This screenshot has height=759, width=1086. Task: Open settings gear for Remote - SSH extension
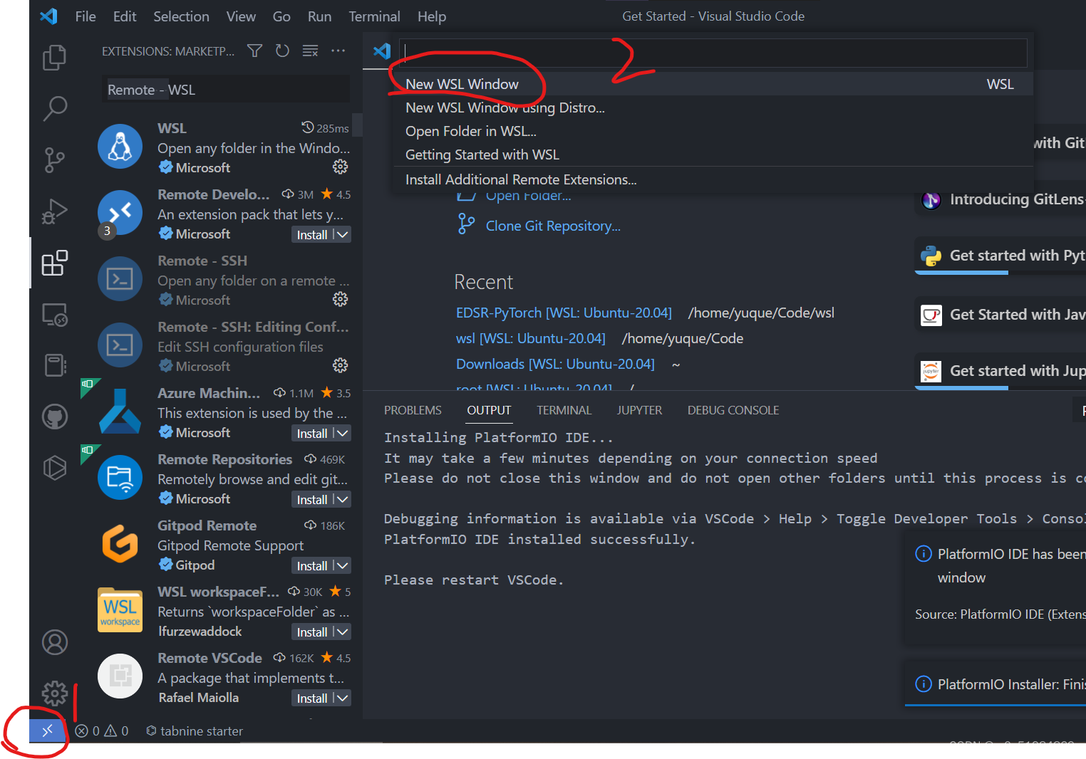[341, 299]
